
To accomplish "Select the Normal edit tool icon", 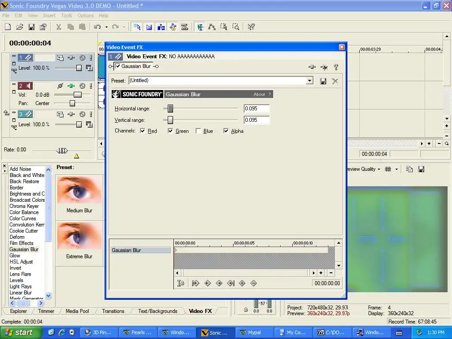I will point(137,27).
